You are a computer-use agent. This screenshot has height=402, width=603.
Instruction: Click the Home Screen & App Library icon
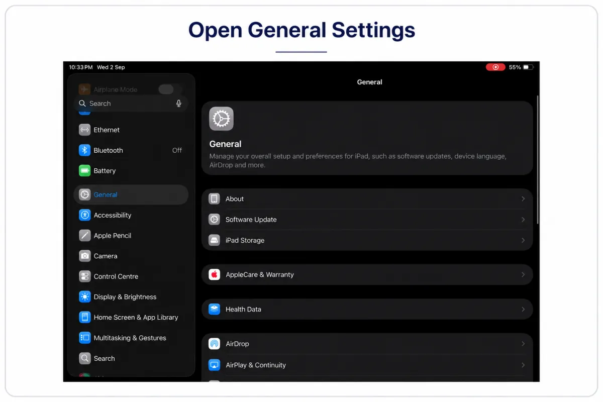point(84,318)
